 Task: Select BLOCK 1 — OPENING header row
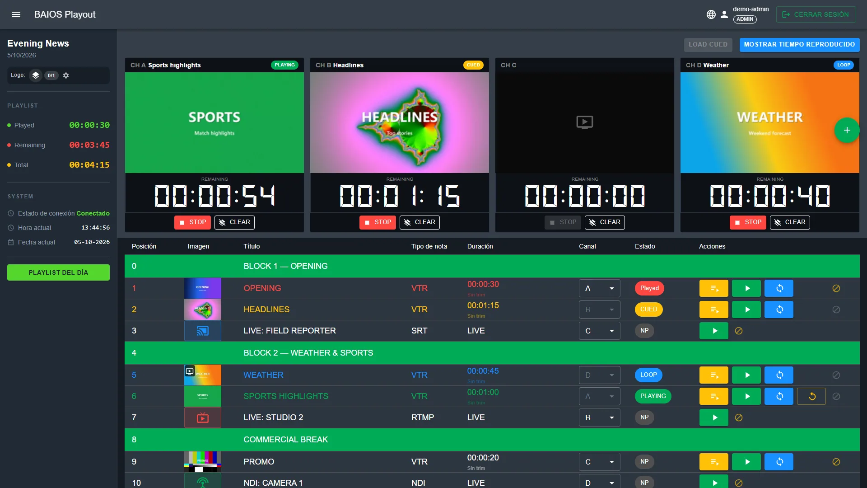pos(492,266)
